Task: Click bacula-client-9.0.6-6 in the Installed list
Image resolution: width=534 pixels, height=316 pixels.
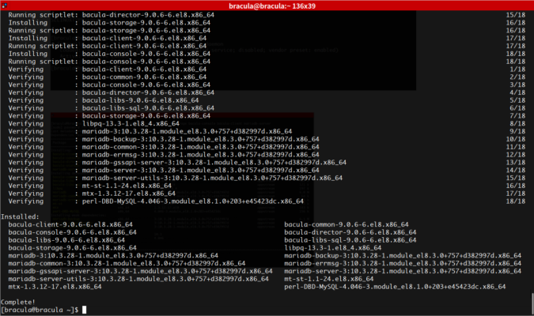Action: click(x=70, y=224)
